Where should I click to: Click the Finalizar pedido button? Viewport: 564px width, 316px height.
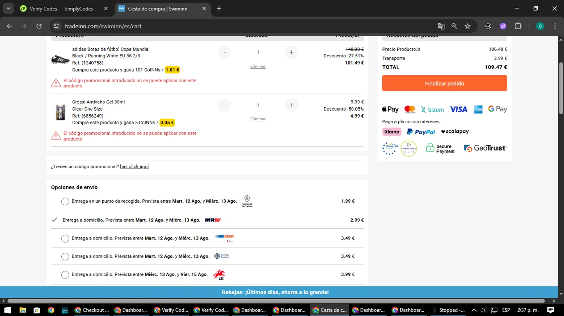[x=444, y=83]
